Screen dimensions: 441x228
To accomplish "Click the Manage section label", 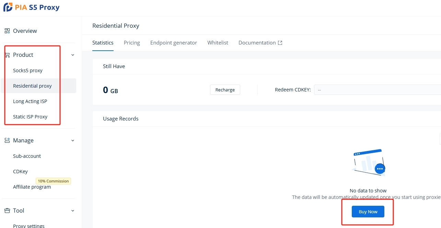I will (23, 140).
